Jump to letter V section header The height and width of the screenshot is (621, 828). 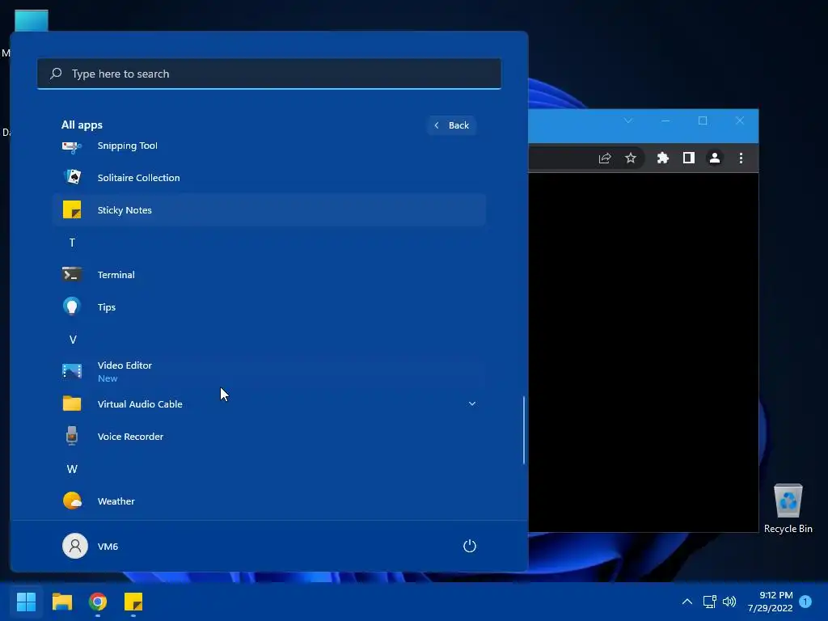[73, 340]
